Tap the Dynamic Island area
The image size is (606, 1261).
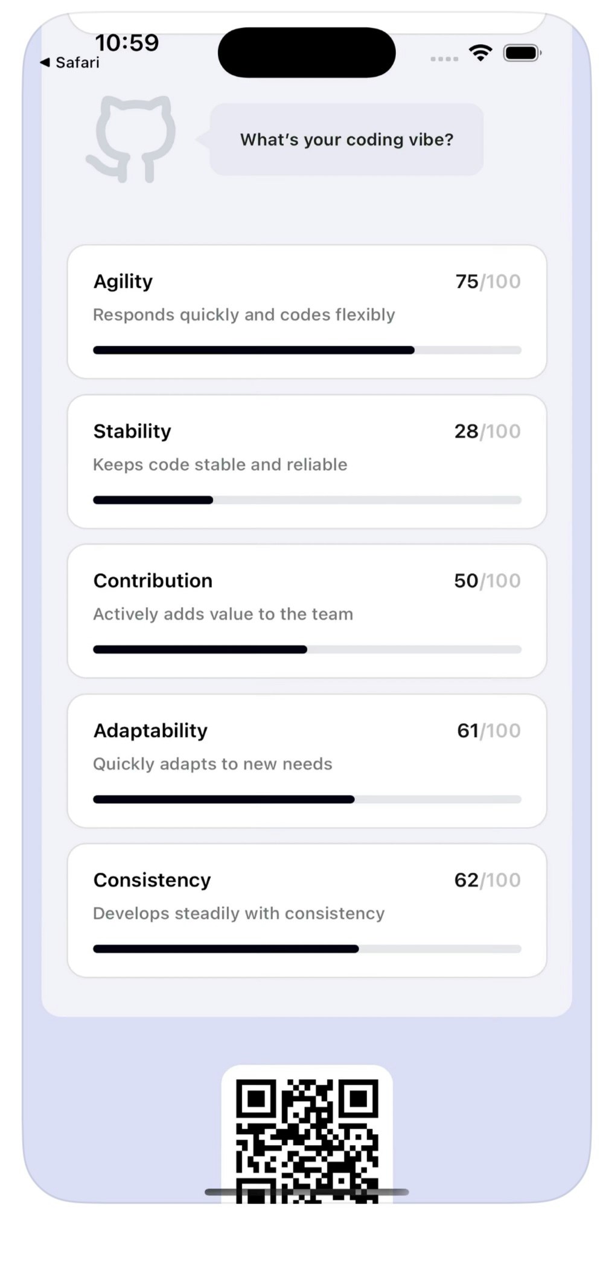[307, 53]
